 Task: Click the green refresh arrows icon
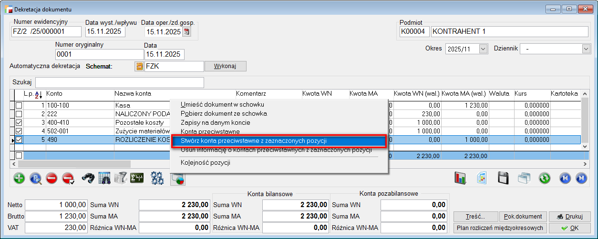point(545,179)
